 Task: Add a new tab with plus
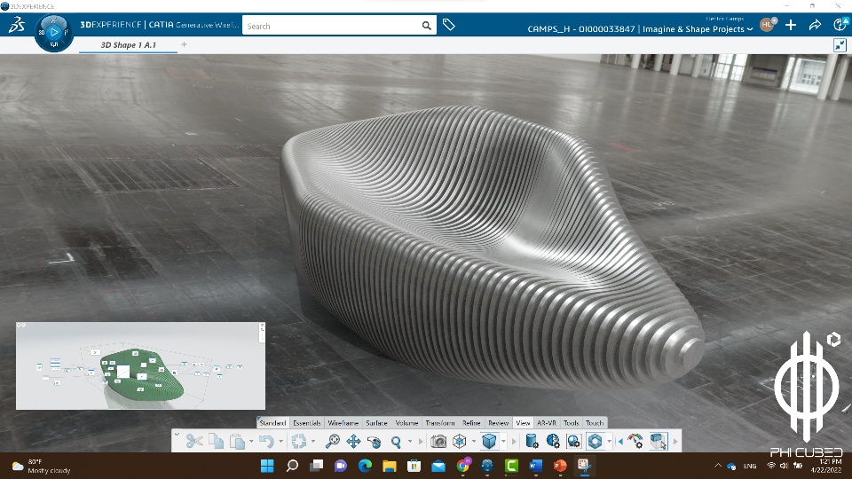185,44
